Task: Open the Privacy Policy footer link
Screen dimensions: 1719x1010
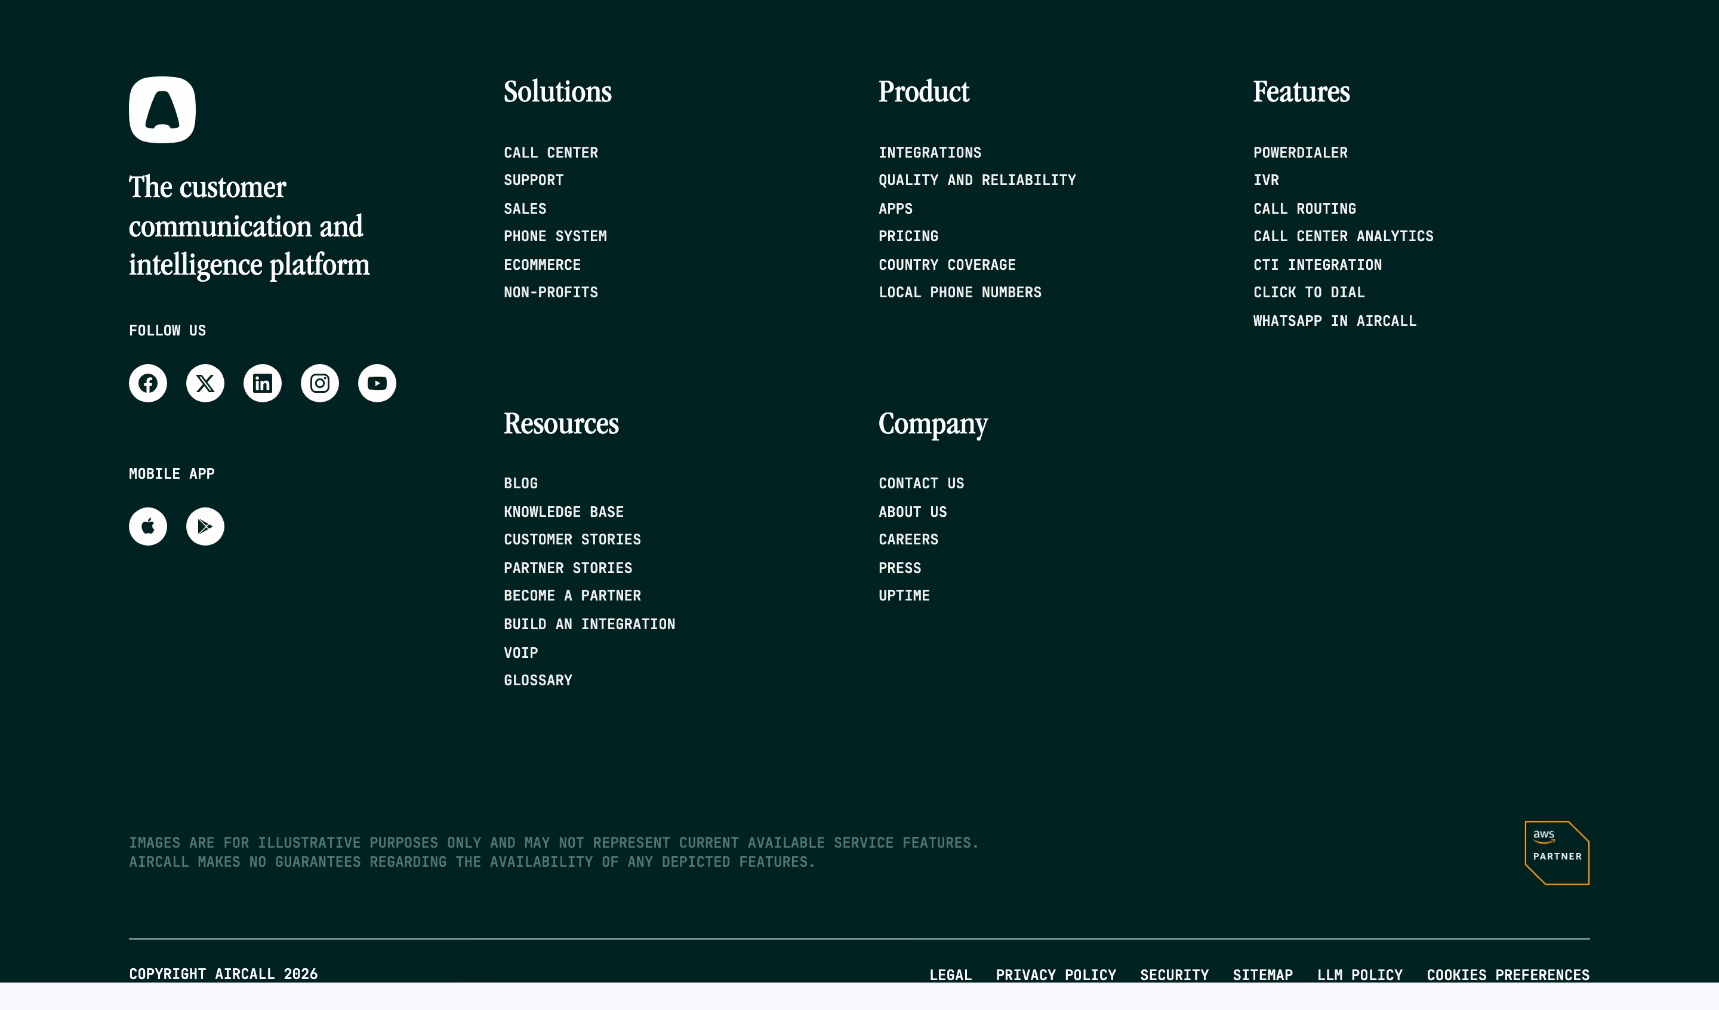Action: click(x=1056, y=975)
